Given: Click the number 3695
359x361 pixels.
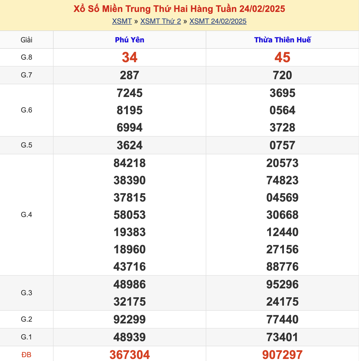Looking at the screenshot, I should pyautogui.click(x=282, y=93).
